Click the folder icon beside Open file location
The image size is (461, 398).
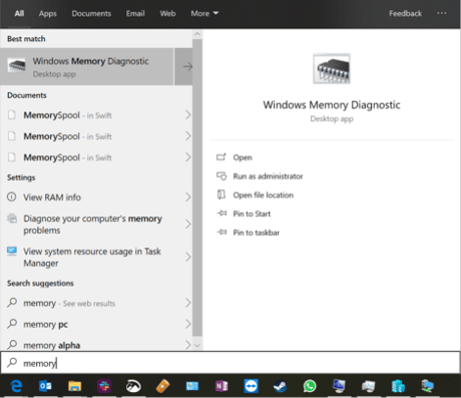pyautogui.click(x=221, y=195)
